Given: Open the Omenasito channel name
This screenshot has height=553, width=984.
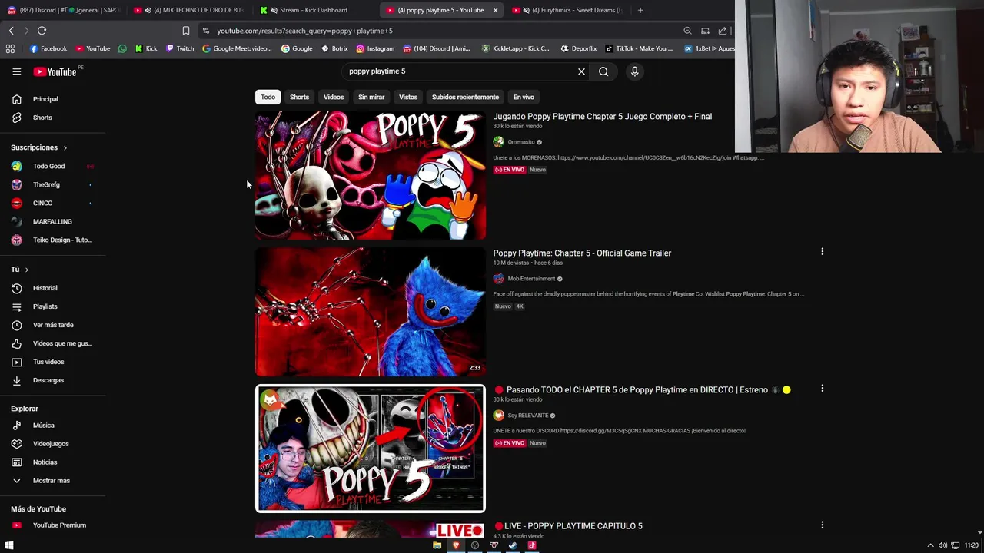Looking at the screenshot, I should pyautogui.click(x=520, y=142).
